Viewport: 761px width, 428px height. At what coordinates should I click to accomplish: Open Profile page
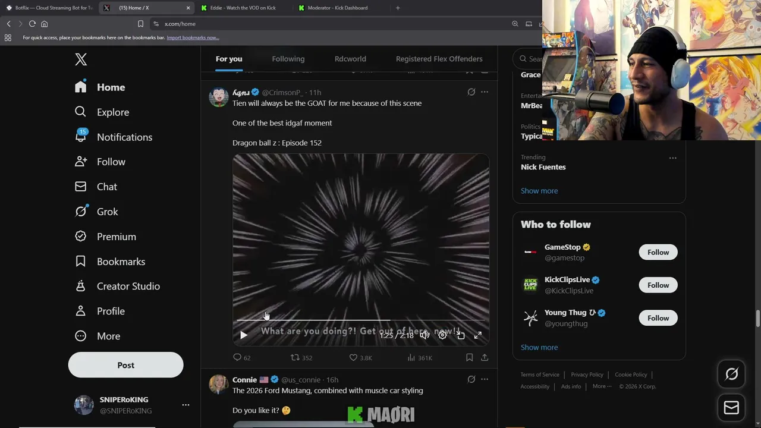[100, 311]
